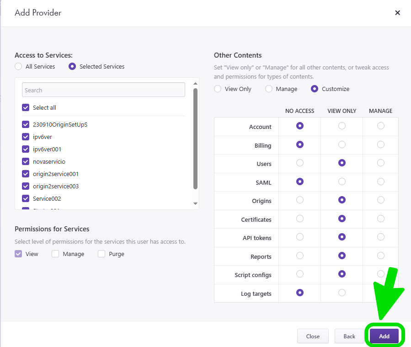Set Billing access to Manage

pos(381,144)
